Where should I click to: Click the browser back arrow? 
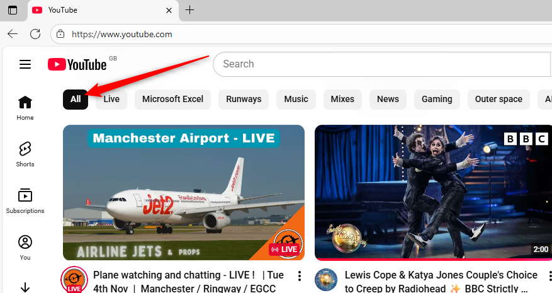click(13, 34)
